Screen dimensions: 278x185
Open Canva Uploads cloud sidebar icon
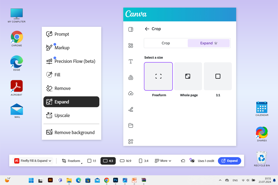tap(131, 93)
